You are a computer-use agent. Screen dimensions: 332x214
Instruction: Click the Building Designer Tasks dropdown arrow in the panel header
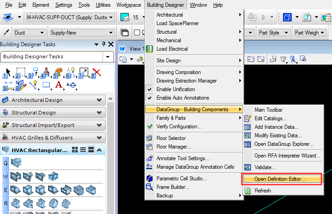click(96, 44)
